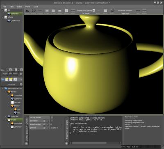Click the blue icon of Shader's second child
164x149 pixels.
click(15, 113)
